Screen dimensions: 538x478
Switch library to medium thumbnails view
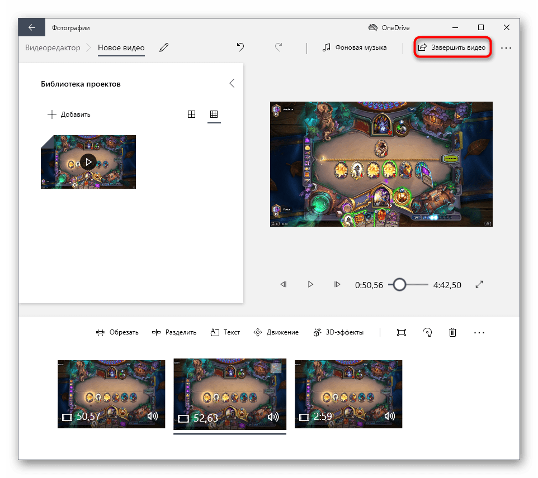(x=191, y=114)
